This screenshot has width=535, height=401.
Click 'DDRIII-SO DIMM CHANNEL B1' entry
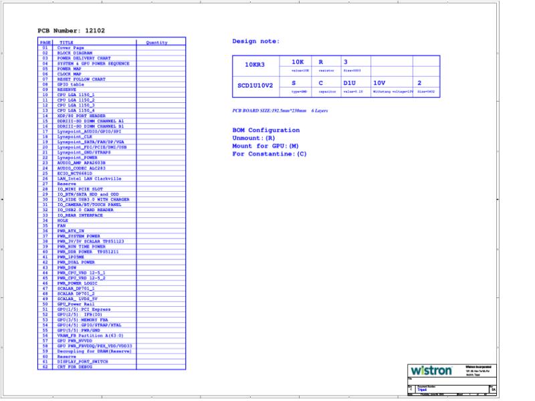(90, 126)
